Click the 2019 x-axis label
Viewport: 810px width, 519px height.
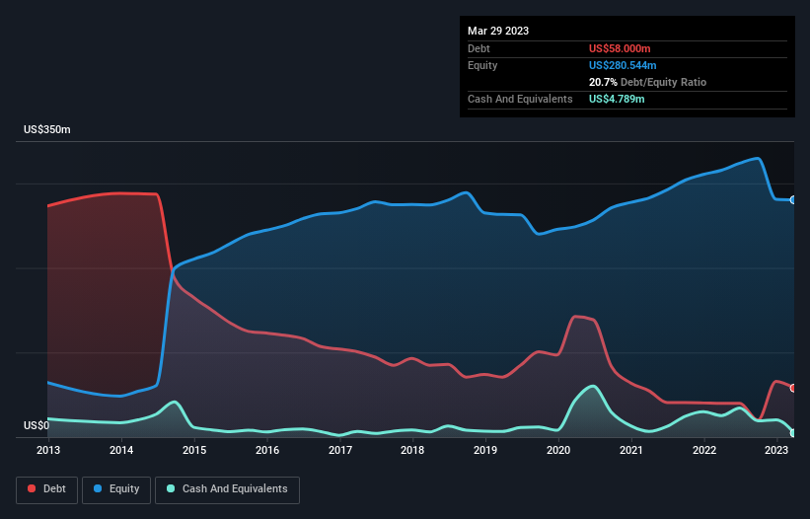click(x=485, y=450)
